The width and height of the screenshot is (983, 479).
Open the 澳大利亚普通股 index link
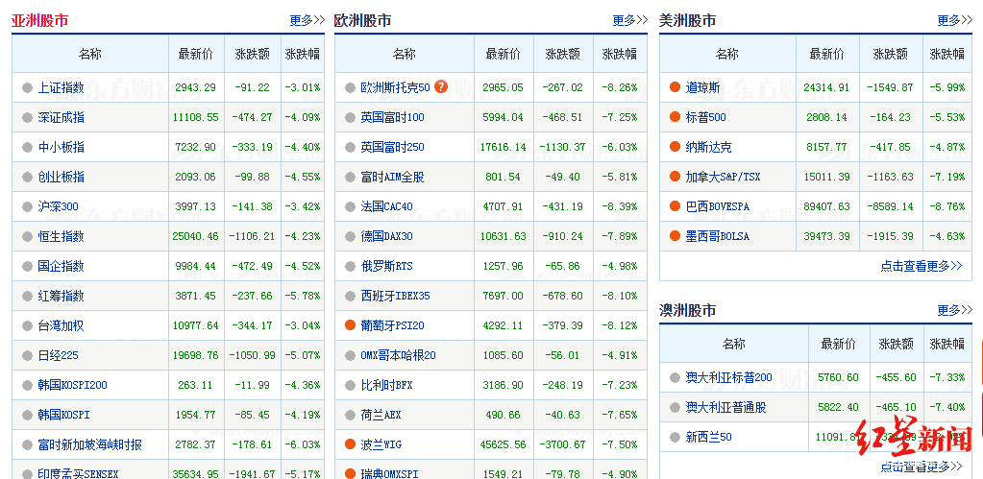coord(726,407)
